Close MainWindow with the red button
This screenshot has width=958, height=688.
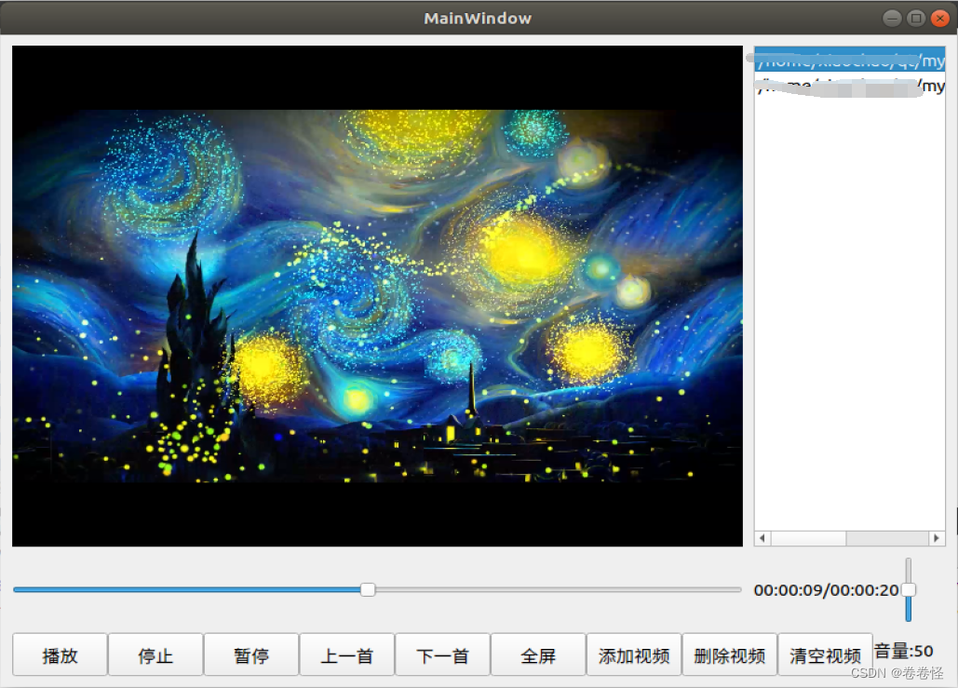pyautogui.click(x=939, y=19)
